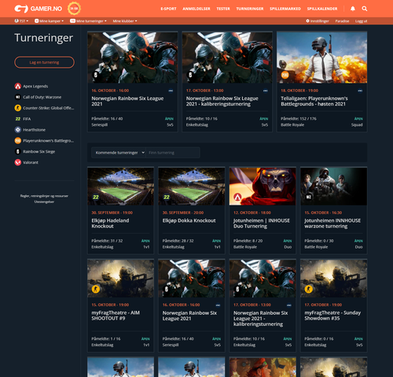Click the FIFA 22 badge on the Elkjøp Hadeland card
The image size is (393, 377).
[96, 197]
